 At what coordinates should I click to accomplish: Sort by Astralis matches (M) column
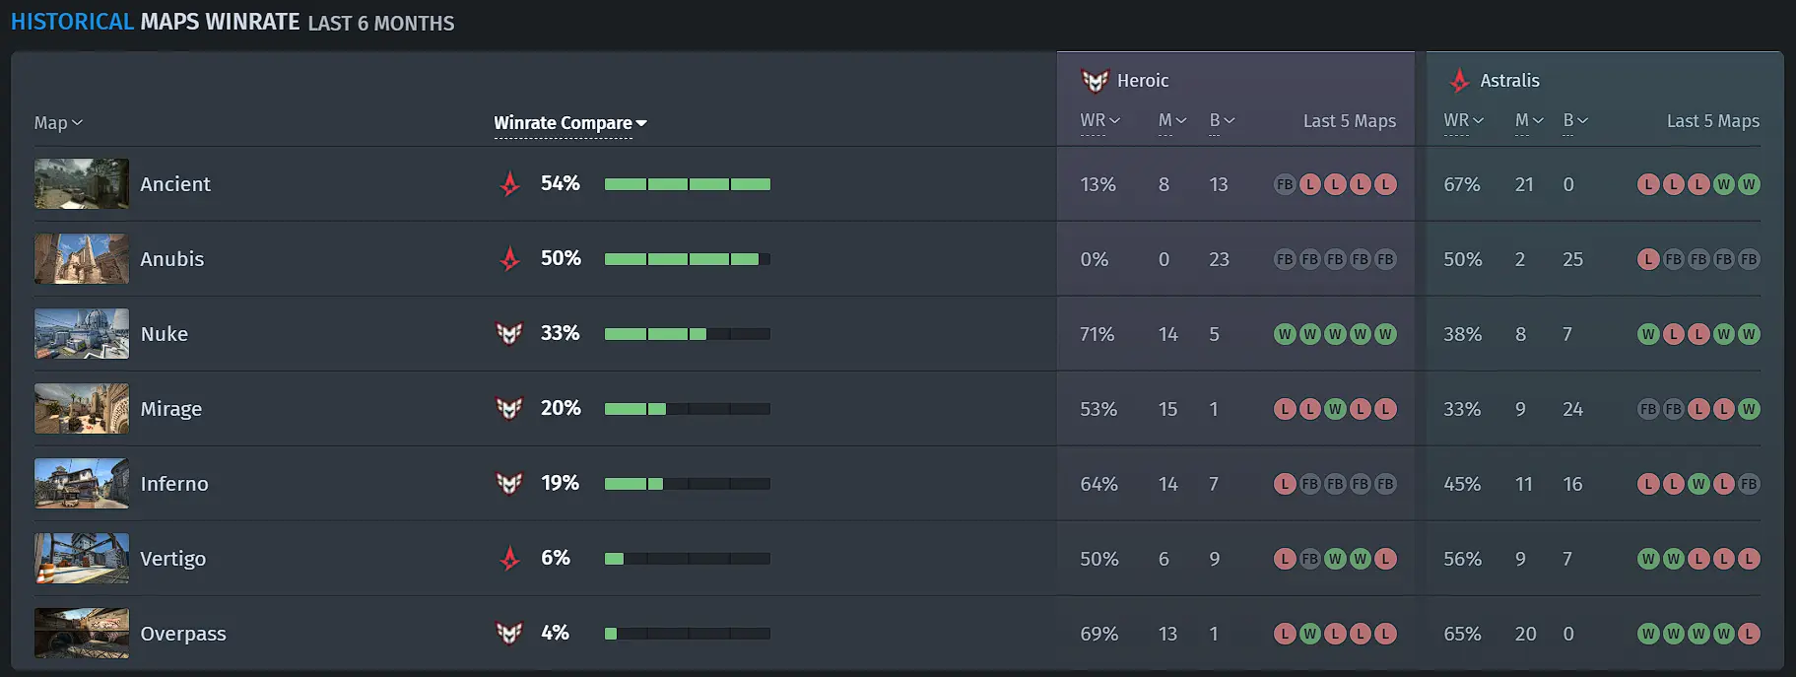[x=1528, y=120]
